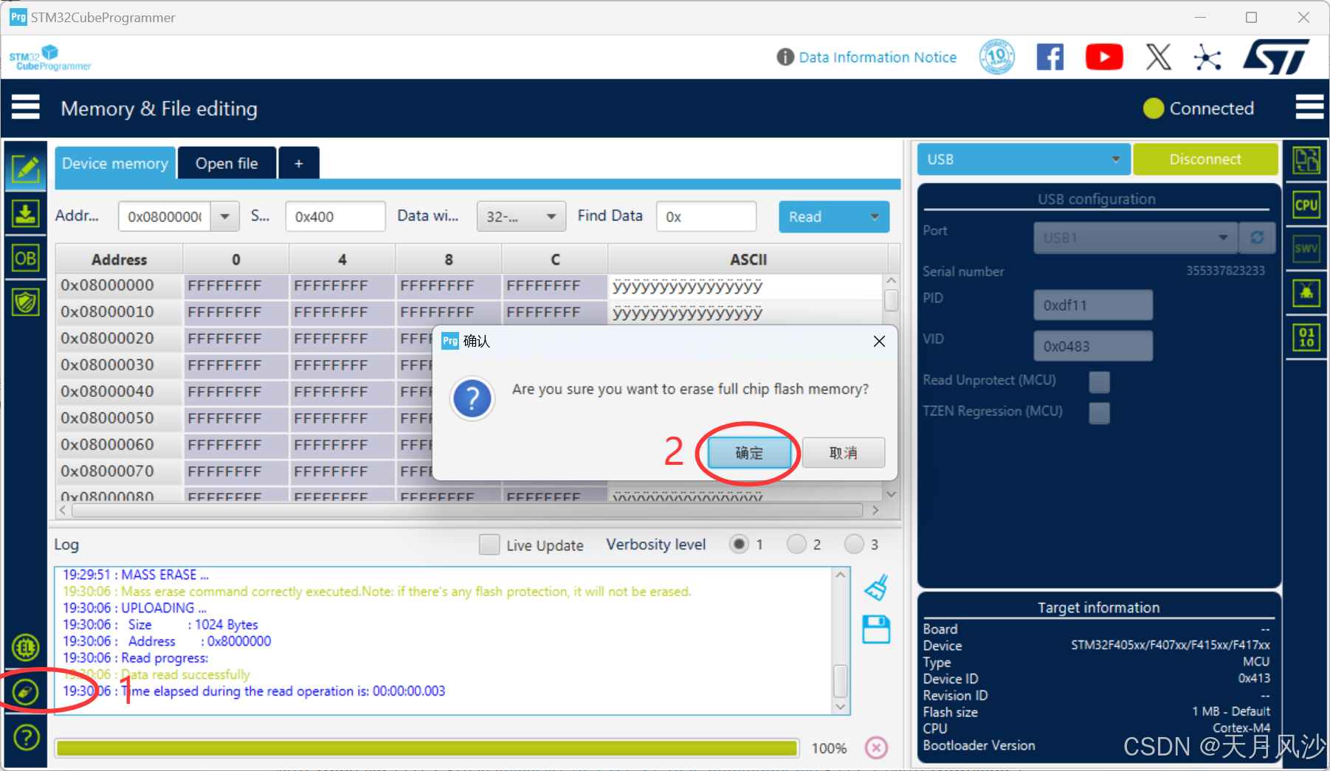Open the MCU security shield icon
The width and height of the screenshot is (1330, 771).
[x=26, y=302]
